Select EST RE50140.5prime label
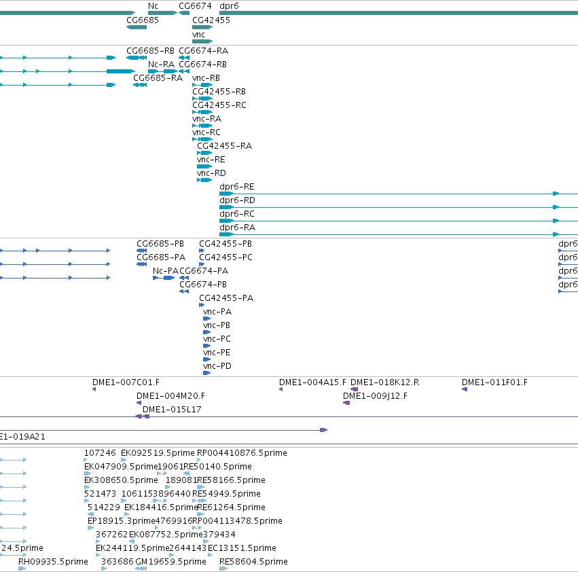The width and height of the screenshot is (578, 572). tap(217, 467)
